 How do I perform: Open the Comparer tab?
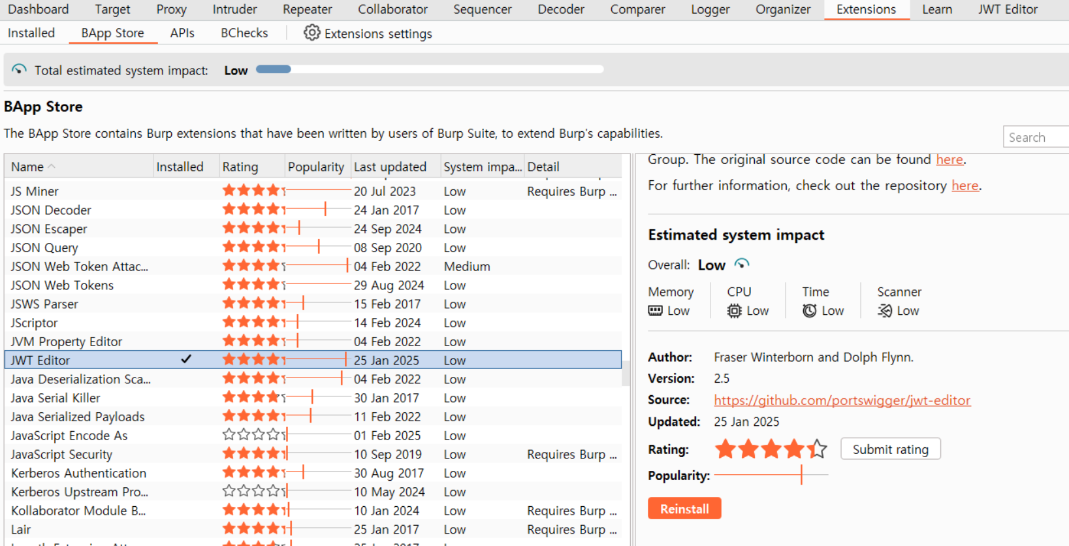tap(637, 9)
